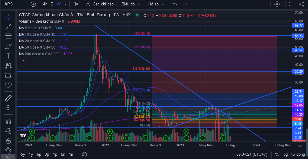Expand more tools chevron at sidebar bottom

[8, 157]
